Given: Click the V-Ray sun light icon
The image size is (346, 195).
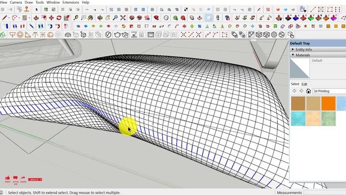Looking at the screenshot, I should point(43,35).
